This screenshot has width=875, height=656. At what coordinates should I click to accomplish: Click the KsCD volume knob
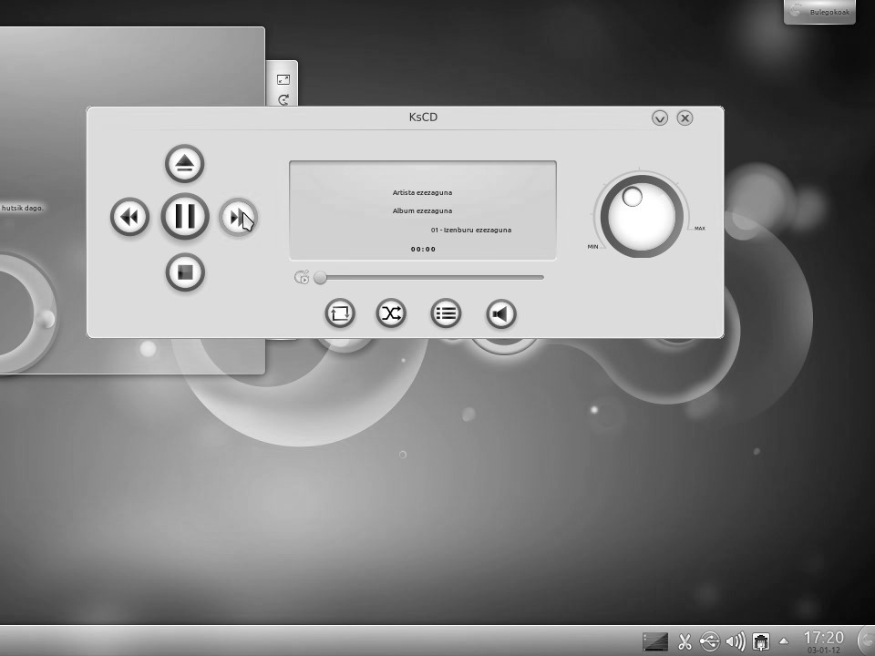pos(642,217)
